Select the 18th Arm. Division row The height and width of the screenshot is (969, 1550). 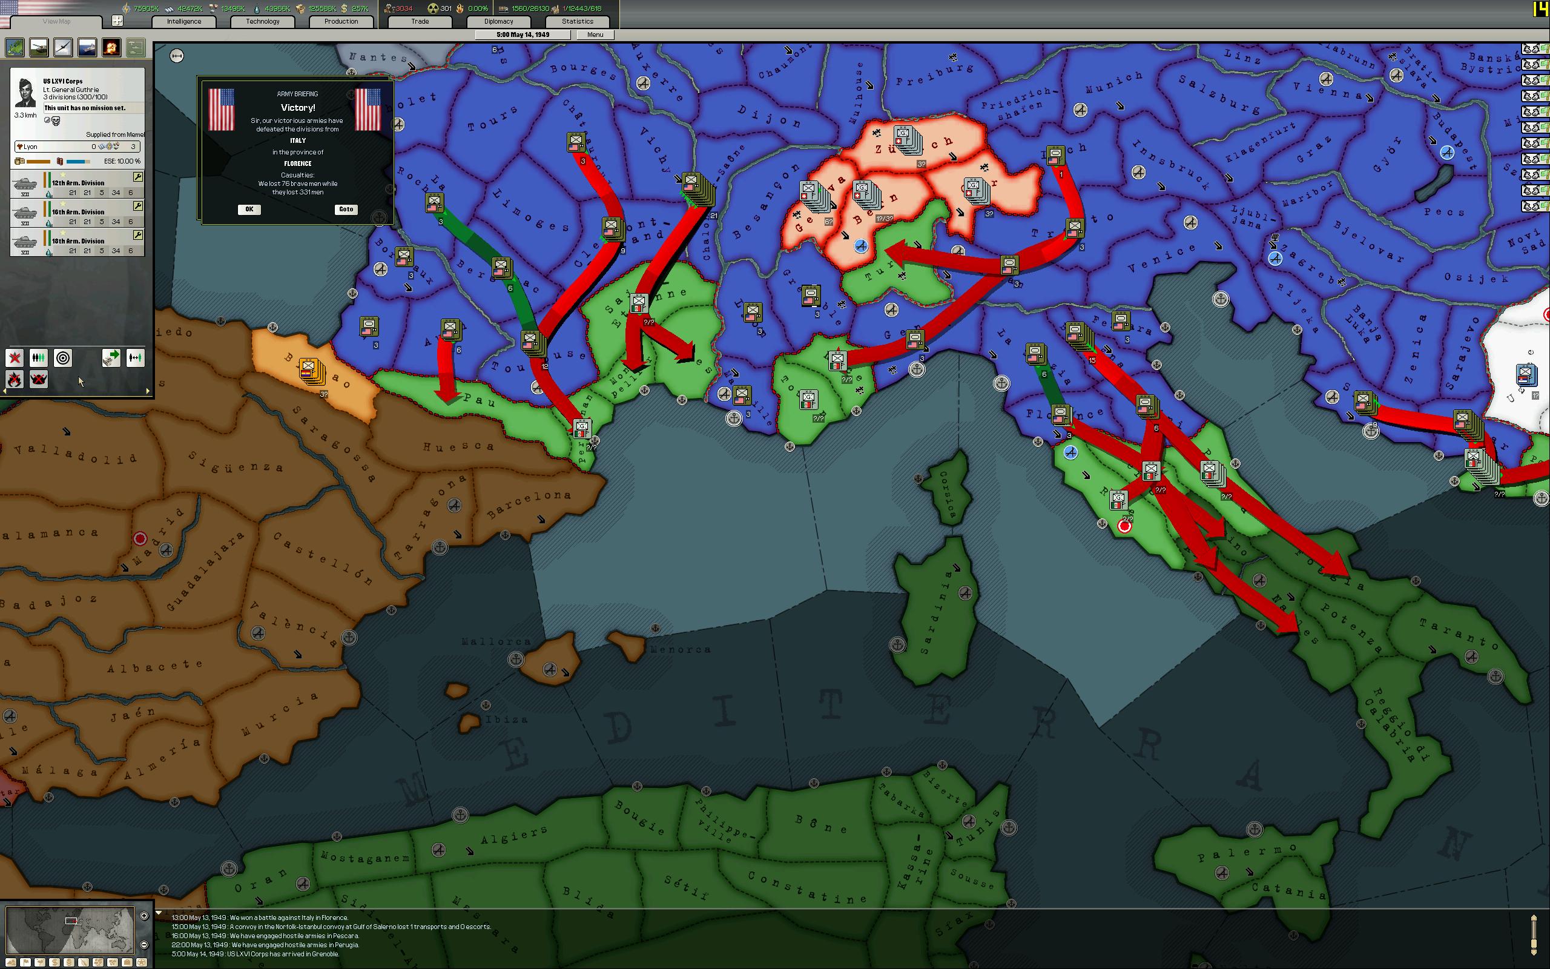point(77,242)
